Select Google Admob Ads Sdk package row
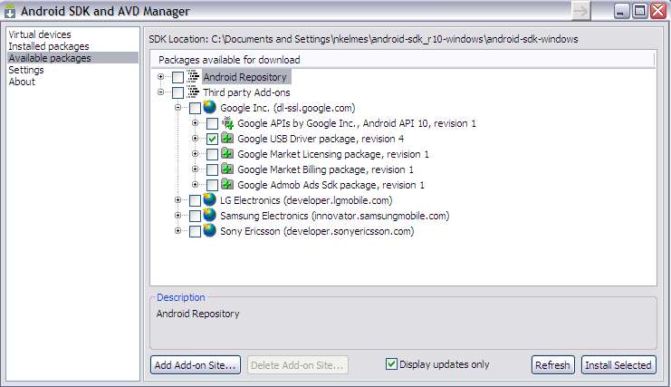This screenshot has width=671, height=387. [x=331, y=185]
